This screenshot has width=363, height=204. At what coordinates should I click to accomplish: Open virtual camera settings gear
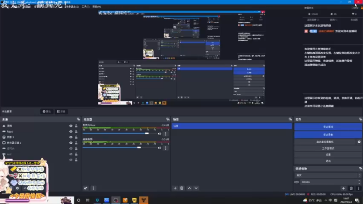pos(359,142)
